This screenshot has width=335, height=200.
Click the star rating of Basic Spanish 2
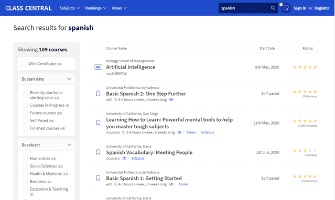[x=305, y=92]
